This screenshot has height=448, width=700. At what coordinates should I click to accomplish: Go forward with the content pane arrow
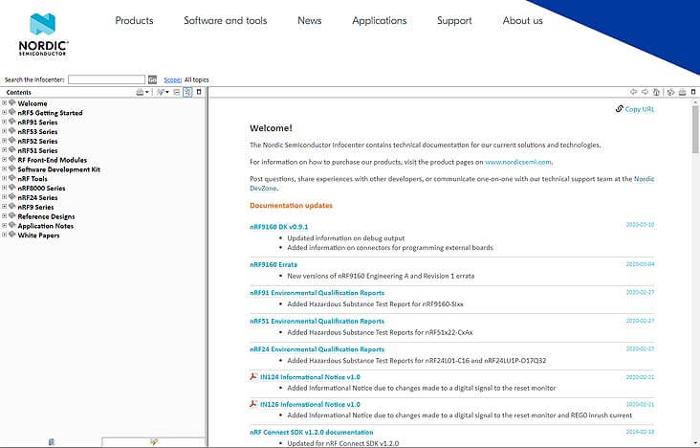(x=645, y=92)
